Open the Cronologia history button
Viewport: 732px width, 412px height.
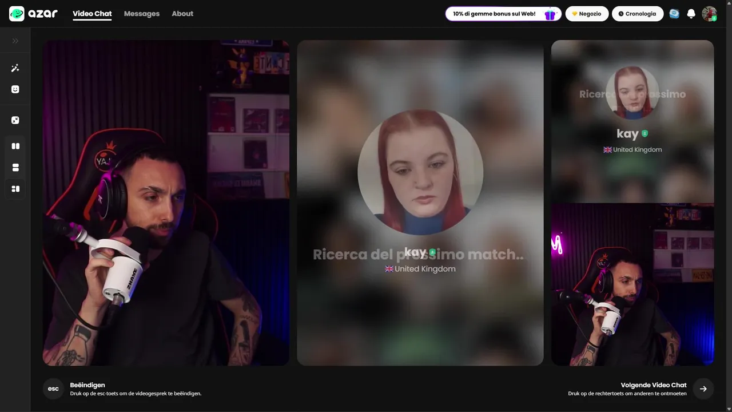(638, 14)
